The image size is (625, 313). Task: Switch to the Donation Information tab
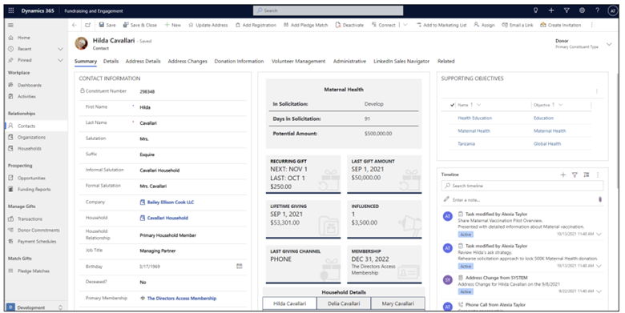(x=239, y=62)
